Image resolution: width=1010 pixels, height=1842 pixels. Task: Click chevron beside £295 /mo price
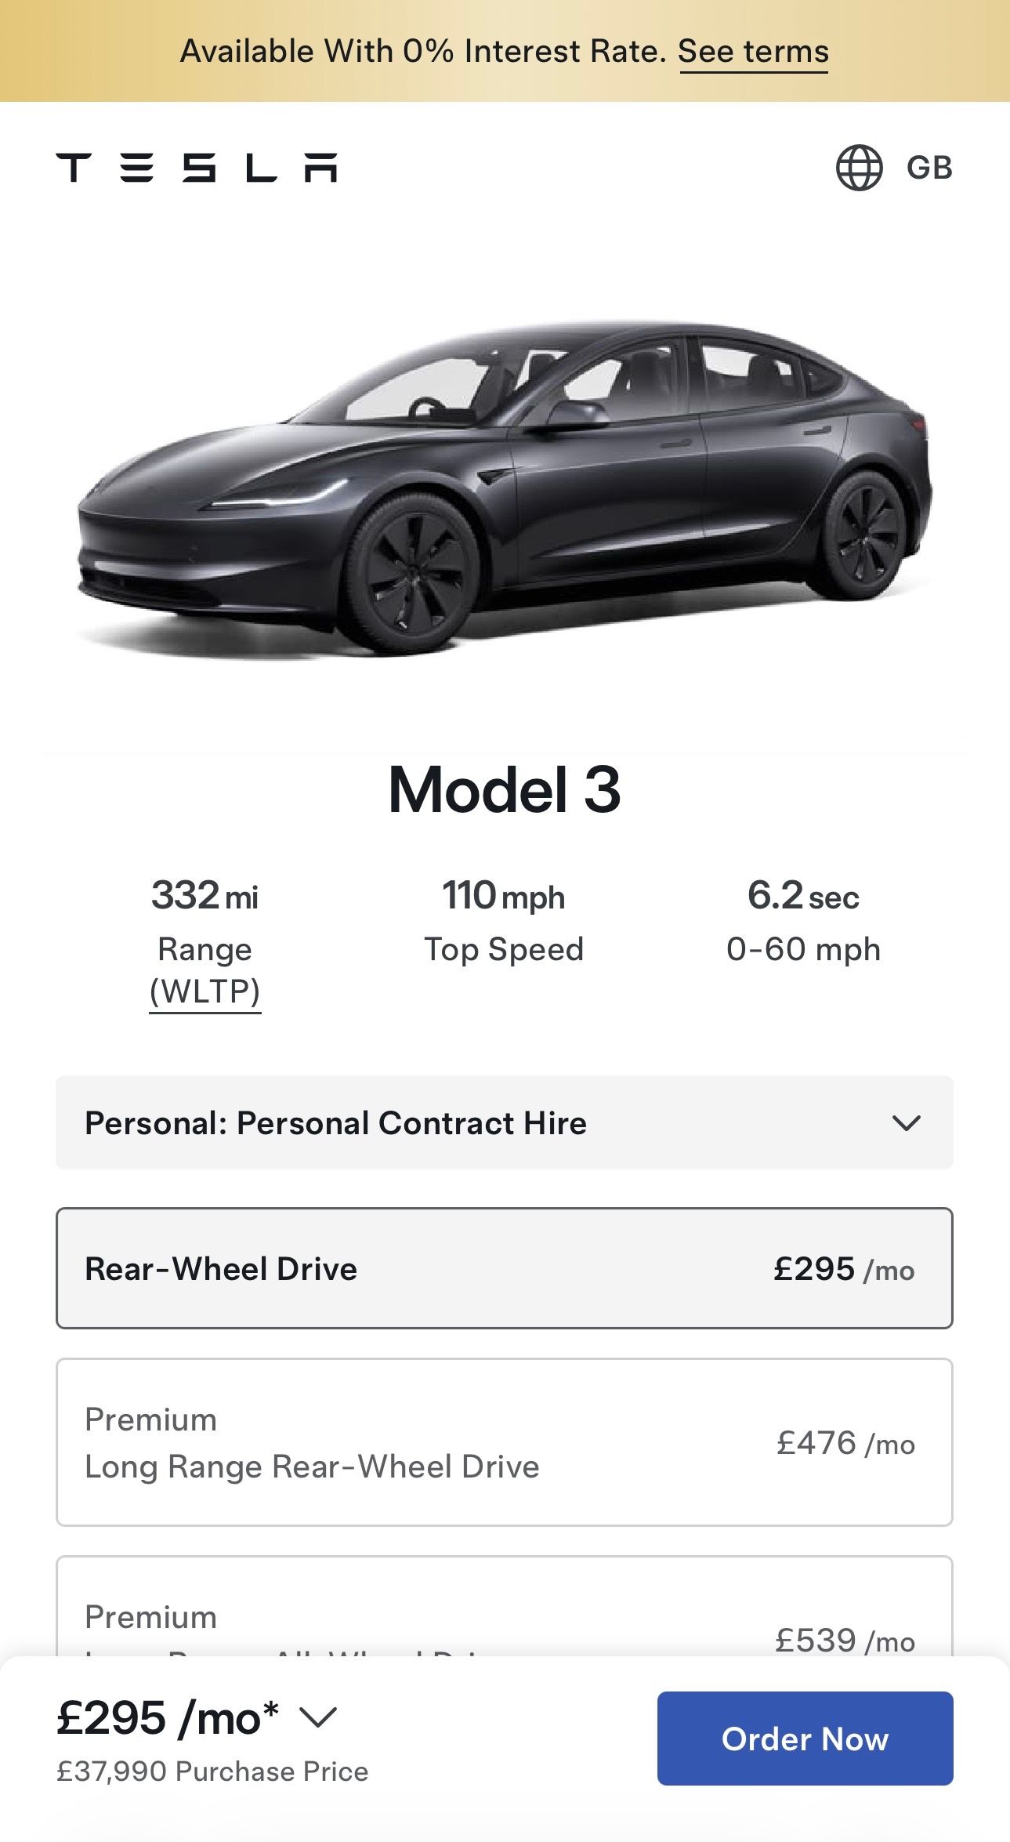[318, 1718]
